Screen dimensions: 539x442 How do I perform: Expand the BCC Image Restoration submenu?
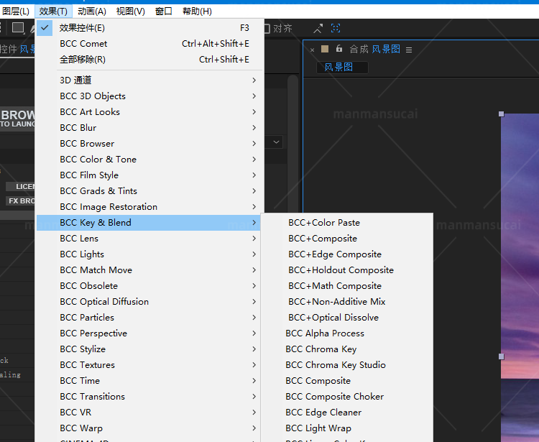[149, 206]
